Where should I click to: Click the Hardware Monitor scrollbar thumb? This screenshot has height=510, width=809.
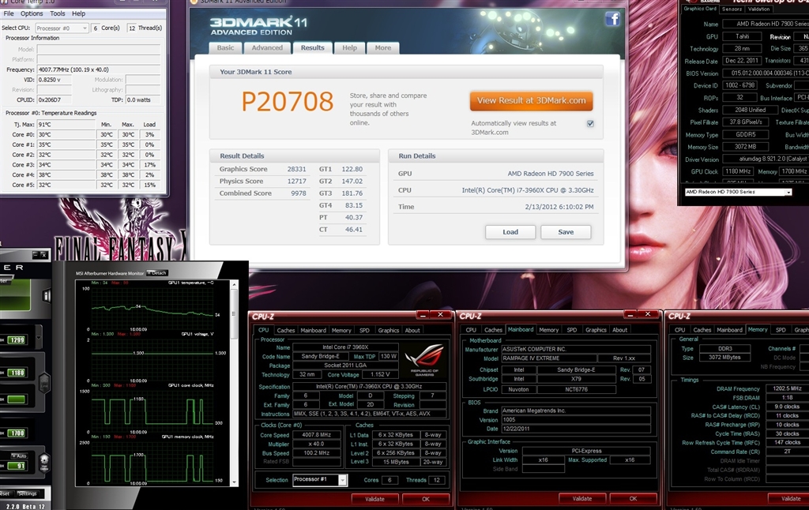[x=234, y=313]
